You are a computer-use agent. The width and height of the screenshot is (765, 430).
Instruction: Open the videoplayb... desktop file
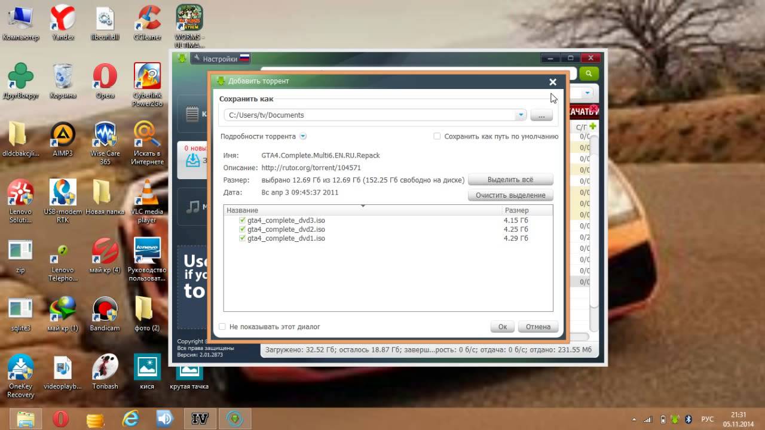coord(63,372)
